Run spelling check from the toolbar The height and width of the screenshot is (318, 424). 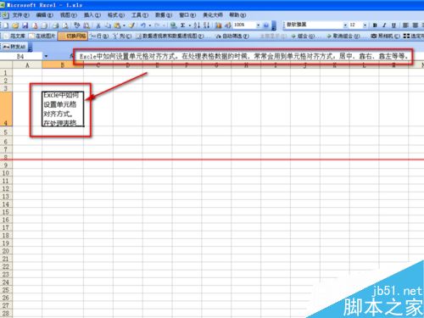click(x=77, y=25)
